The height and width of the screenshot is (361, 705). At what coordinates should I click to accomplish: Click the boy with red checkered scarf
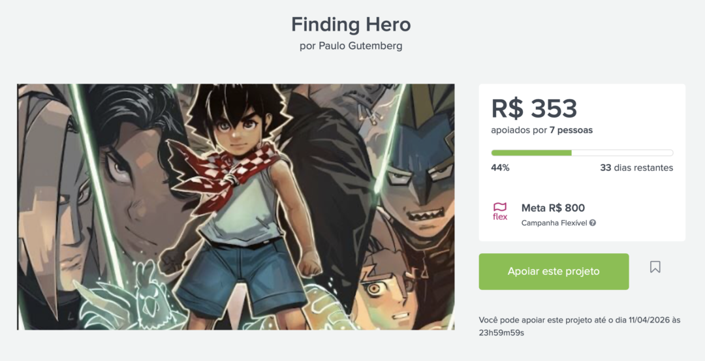point(240,196)
